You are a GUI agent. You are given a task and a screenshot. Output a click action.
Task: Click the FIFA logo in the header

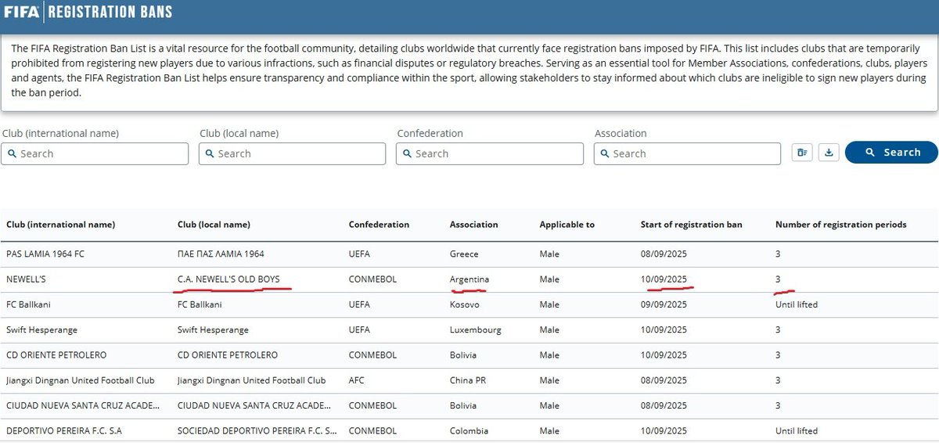22,12
